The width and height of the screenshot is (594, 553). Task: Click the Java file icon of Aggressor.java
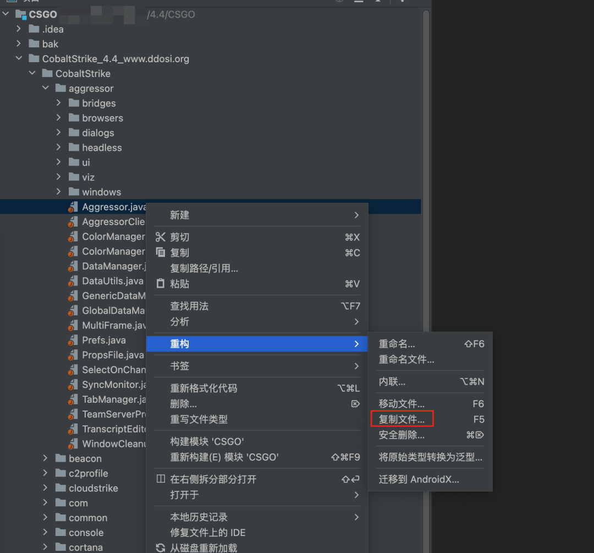(x=73, y=207)
